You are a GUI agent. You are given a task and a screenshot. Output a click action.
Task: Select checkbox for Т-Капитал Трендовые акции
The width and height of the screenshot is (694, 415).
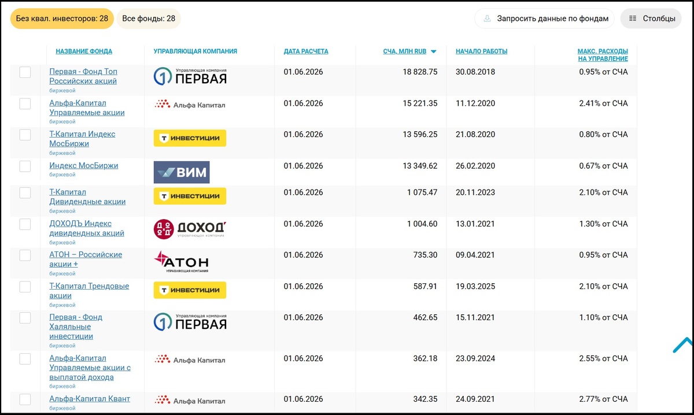point(25,286)
